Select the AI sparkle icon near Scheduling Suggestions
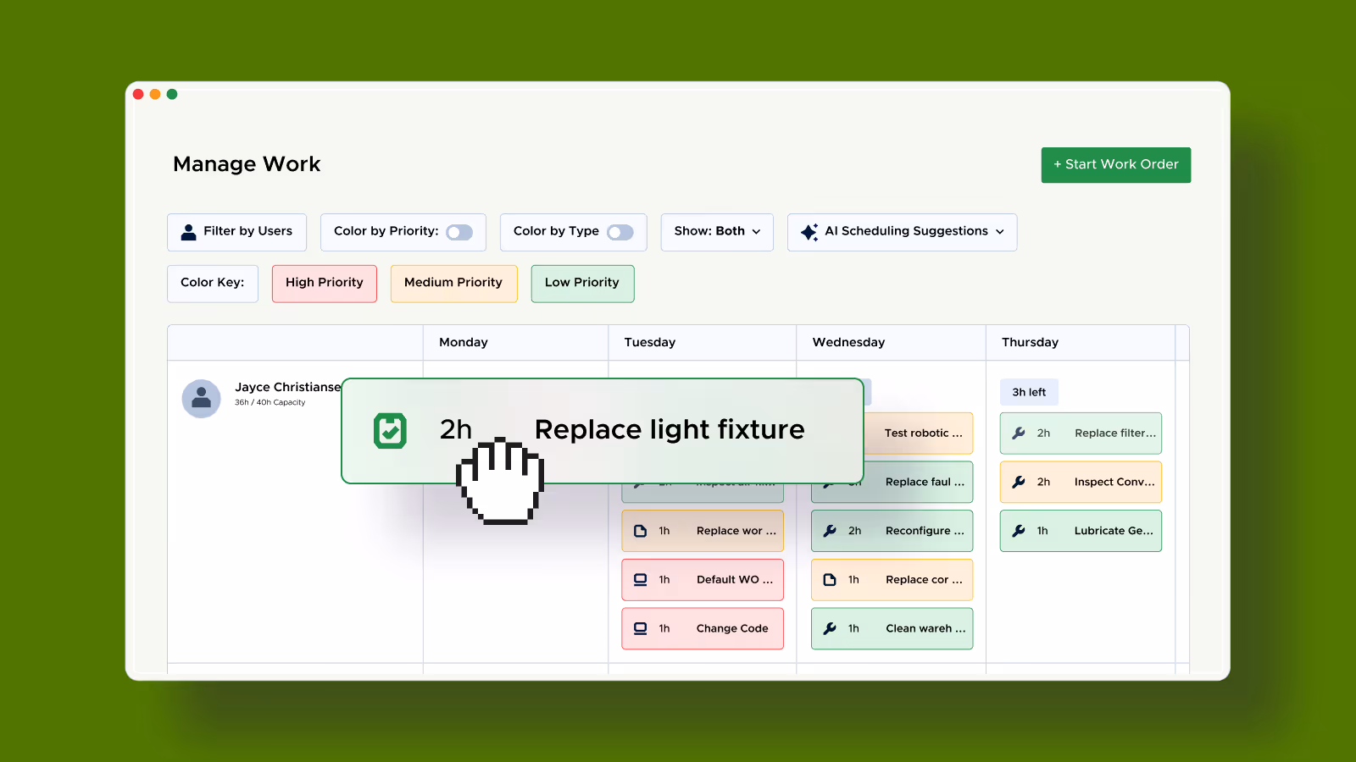This screenshot has height=762, width=1356. (809, 231)
